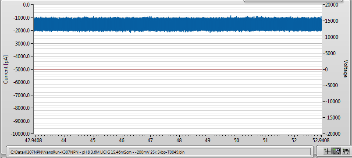Image resolution: width=352 pixels, height=158 pixels.
Task: Click the -9000.0 label on Current axis
Action: (21, 121)
